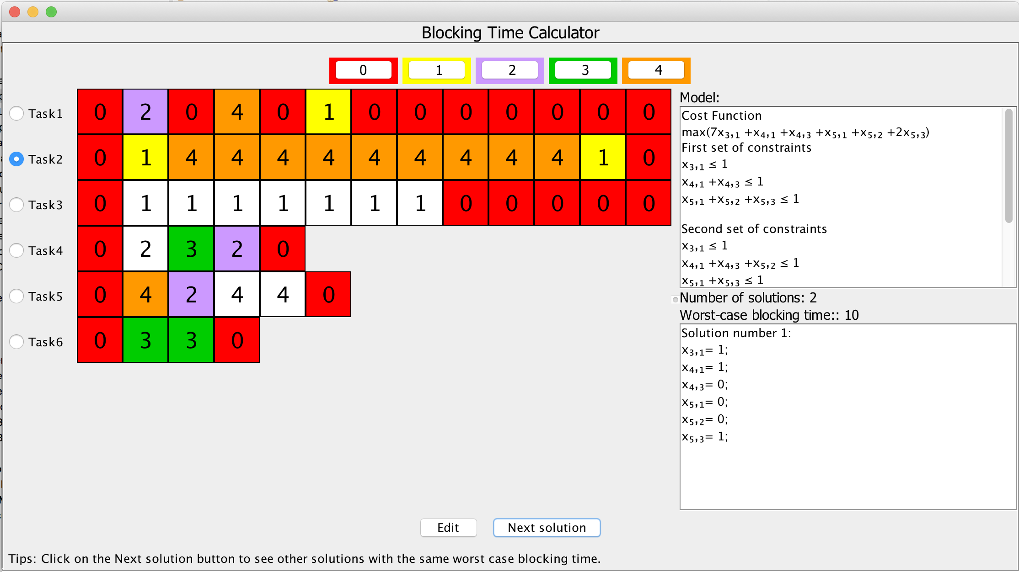Click the green resource 3 legend swatch

(x=583, y=70)
